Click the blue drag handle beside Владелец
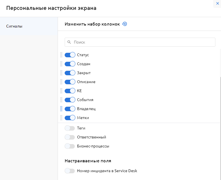 pyautogui.click(x=61, y=109)
